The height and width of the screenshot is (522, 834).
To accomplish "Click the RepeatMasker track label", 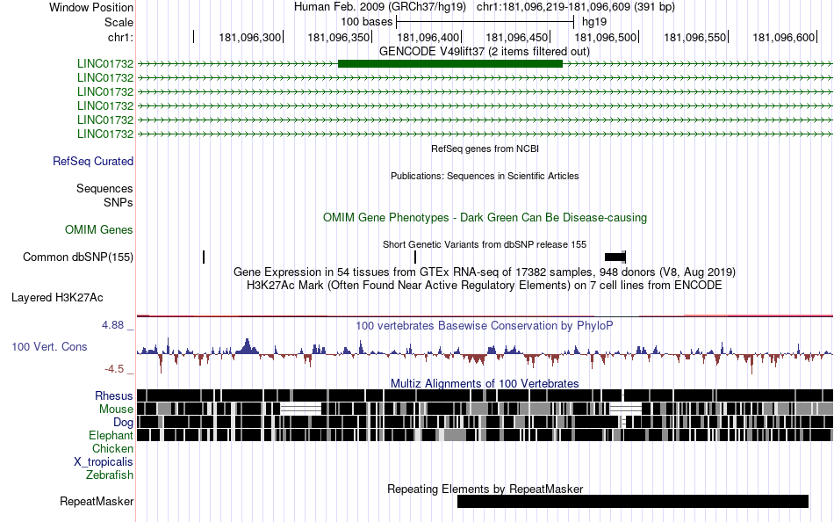I will (97, 502).
